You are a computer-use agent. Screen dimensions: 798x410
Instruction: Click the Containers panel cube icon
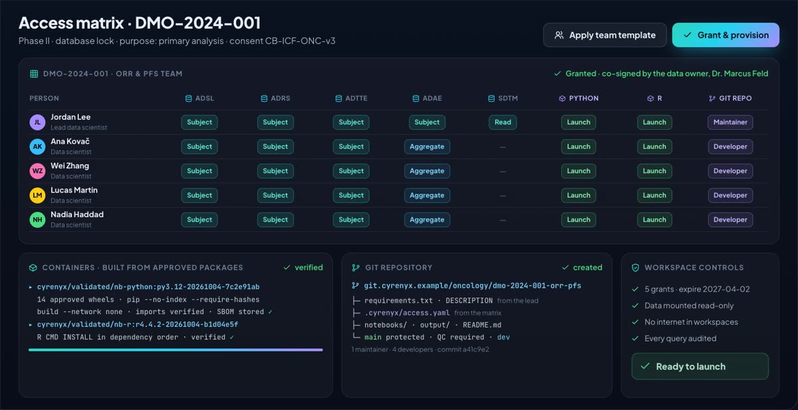click(33, 268)
